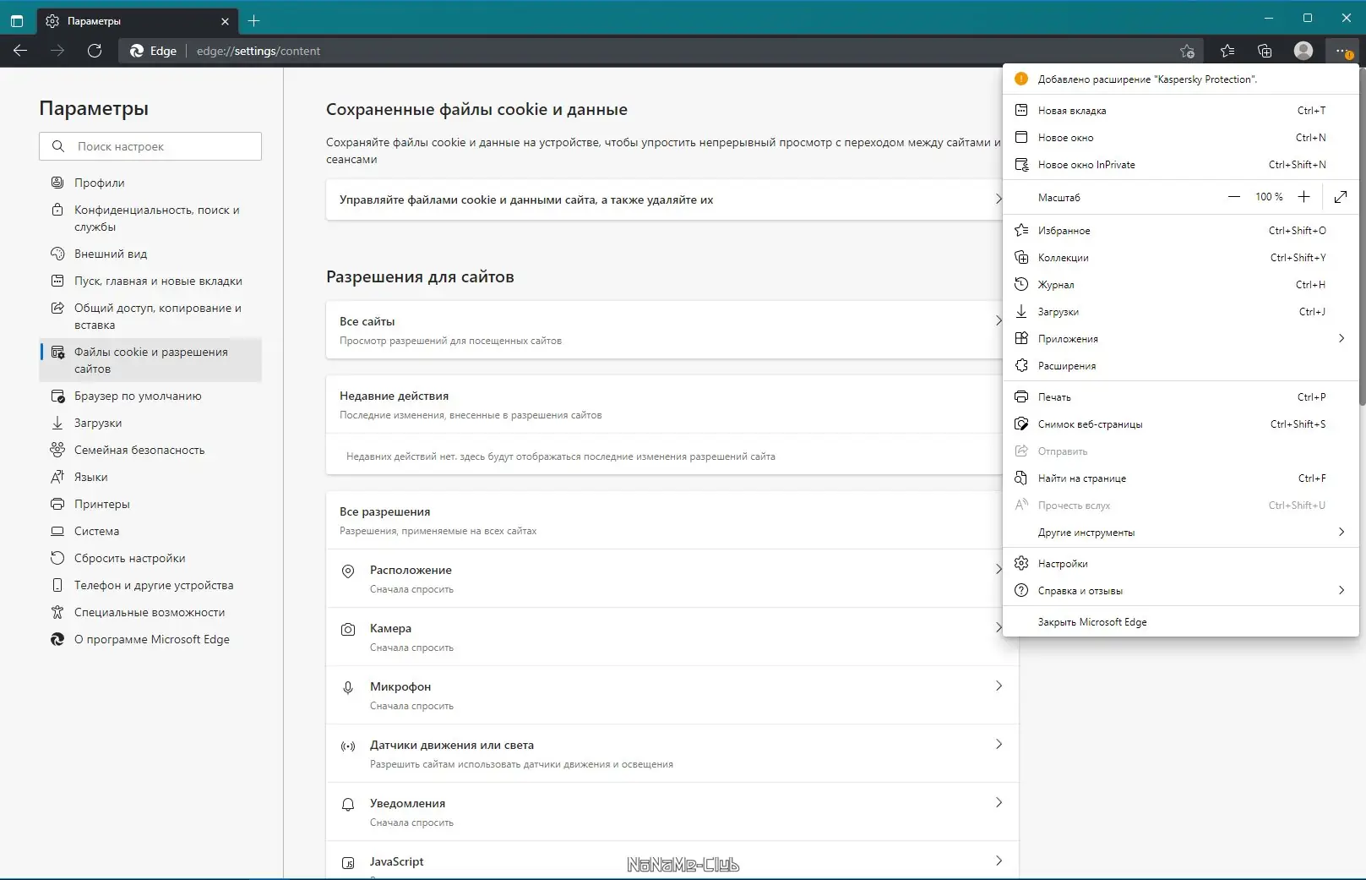Open Браузер по умолчанию settings
Screen dimensions: 1366x880
point(150,396)
